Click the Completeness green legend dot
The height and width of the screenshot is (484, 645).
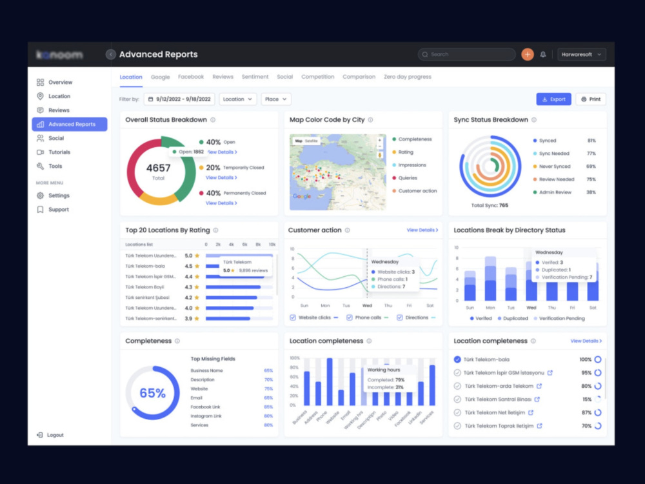(x=394, y=139)
